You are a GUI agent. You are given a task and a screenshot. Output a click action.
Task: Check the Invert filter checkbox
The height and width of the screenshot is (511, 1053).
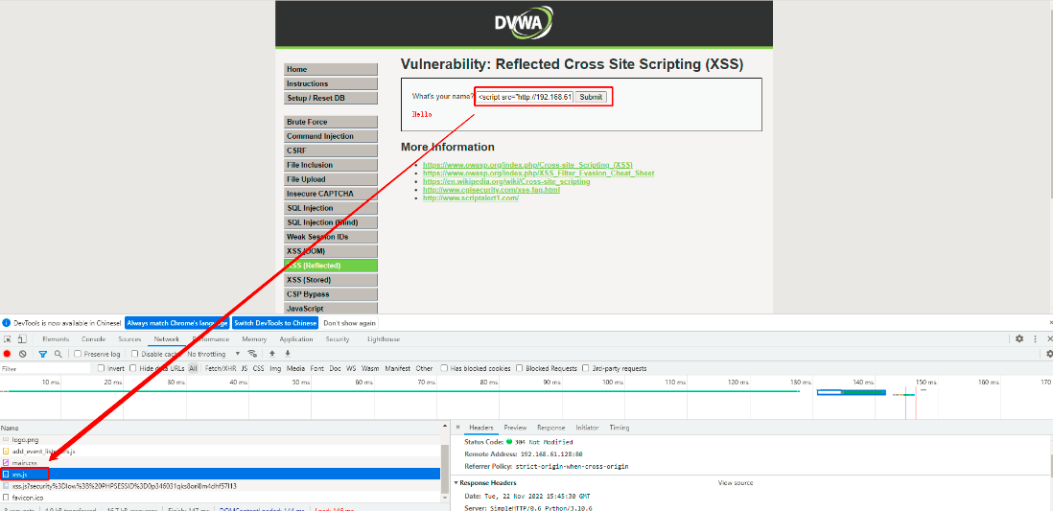pos(102,368)
